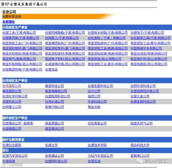
Task: Visit 南亚美国公司 link
Action: [54, 123]
